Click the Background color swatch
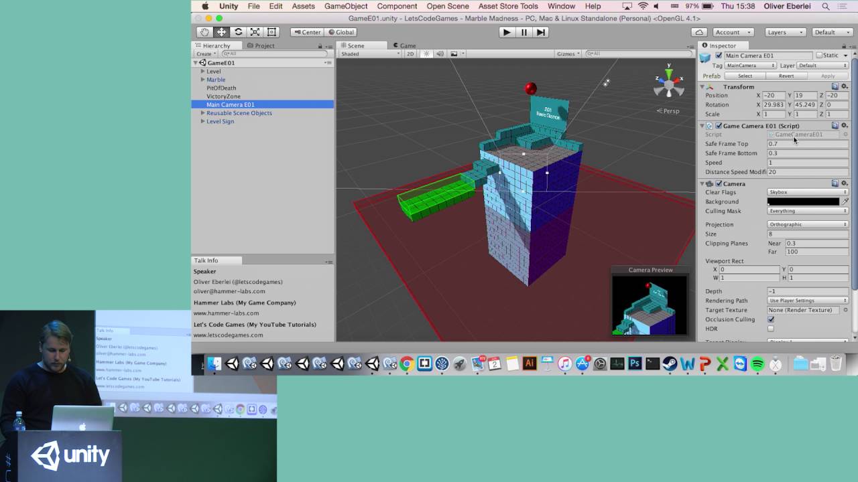 [803, 202]
